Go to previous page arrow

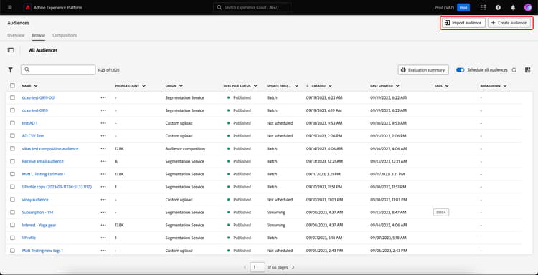click(x=245, y=267)
